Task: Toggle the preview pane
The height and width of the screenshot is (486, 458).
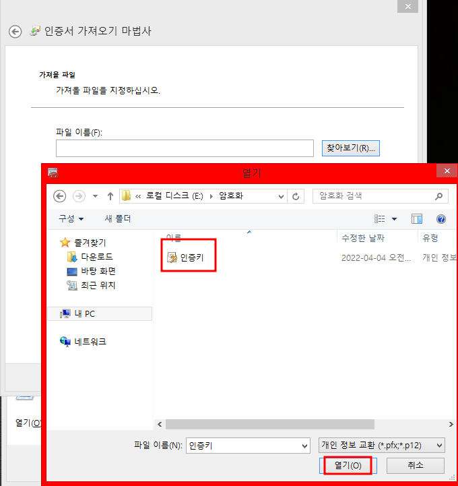Action: (x=417, y=219)
